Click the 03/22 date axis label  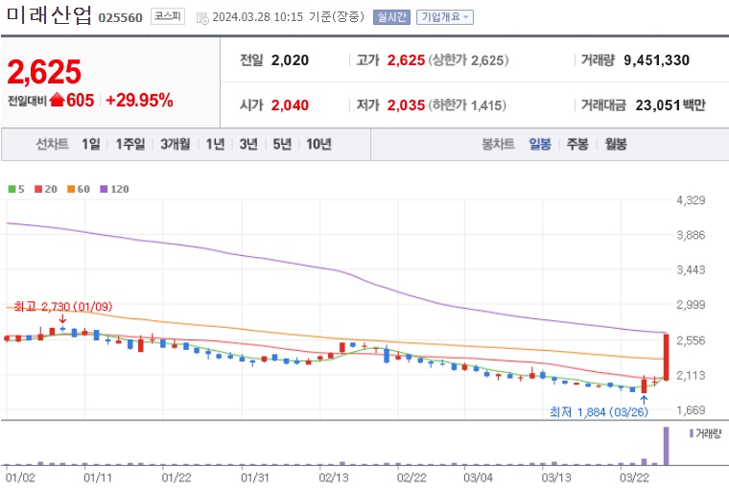point(635,477)
